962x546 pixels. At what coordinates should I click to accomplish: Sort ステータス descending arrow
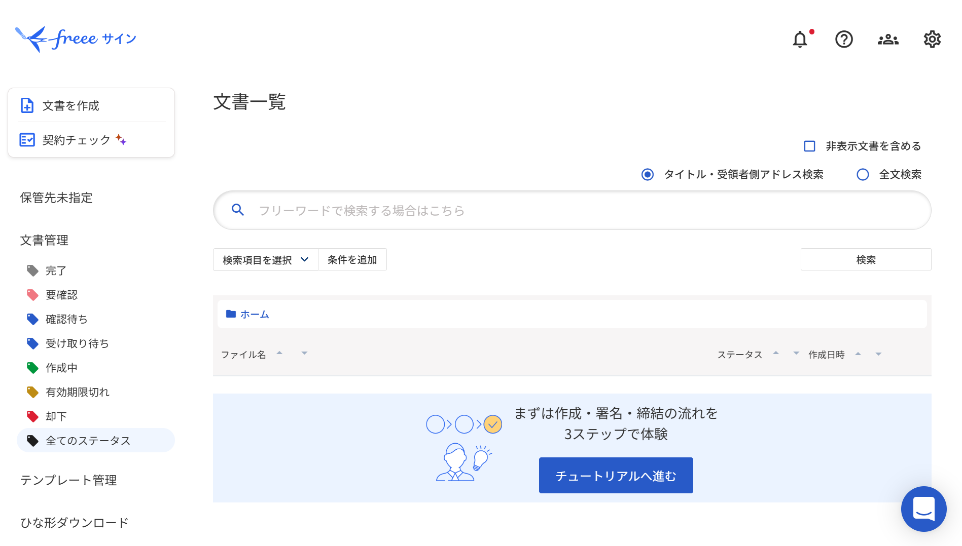796,353
